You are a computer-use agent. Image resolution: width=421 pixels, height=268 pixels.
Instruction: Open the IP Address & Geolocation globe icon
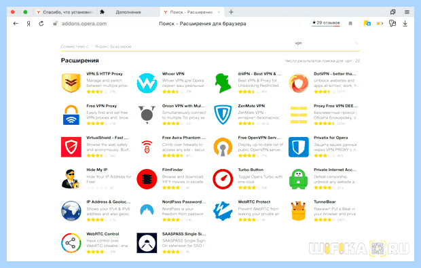71,211
